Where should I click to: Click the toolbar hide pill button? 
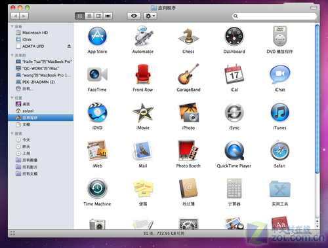tap(314, 8)
